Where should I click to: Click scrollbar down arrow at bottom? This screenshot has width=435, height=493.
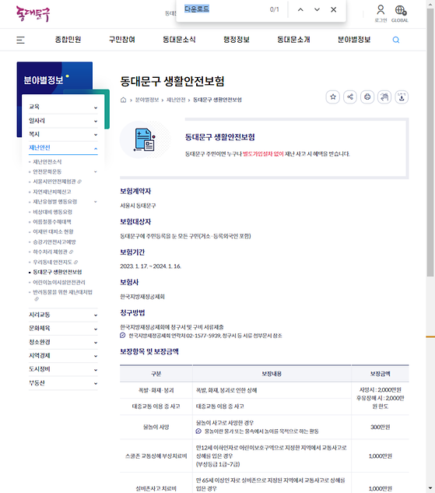point(430,489)
